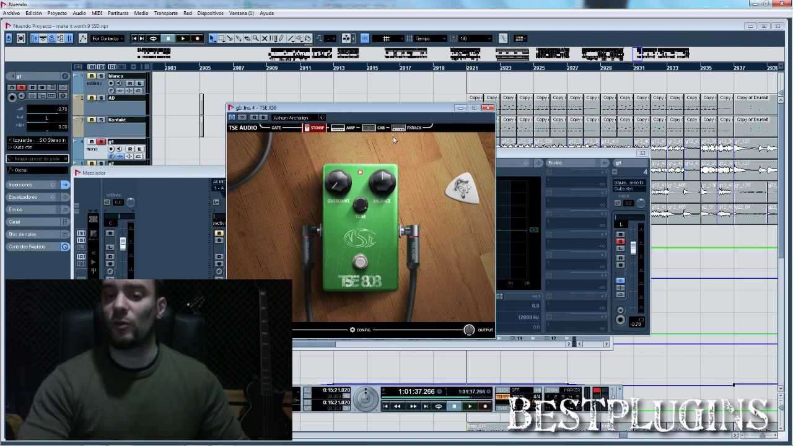Click the Record Enable button in the inspector
793x446 pixels.
12,98
